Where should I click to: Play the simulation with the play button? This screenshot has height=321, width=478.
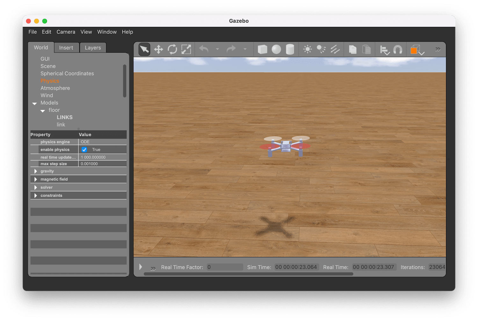click(x=141, y=267)
